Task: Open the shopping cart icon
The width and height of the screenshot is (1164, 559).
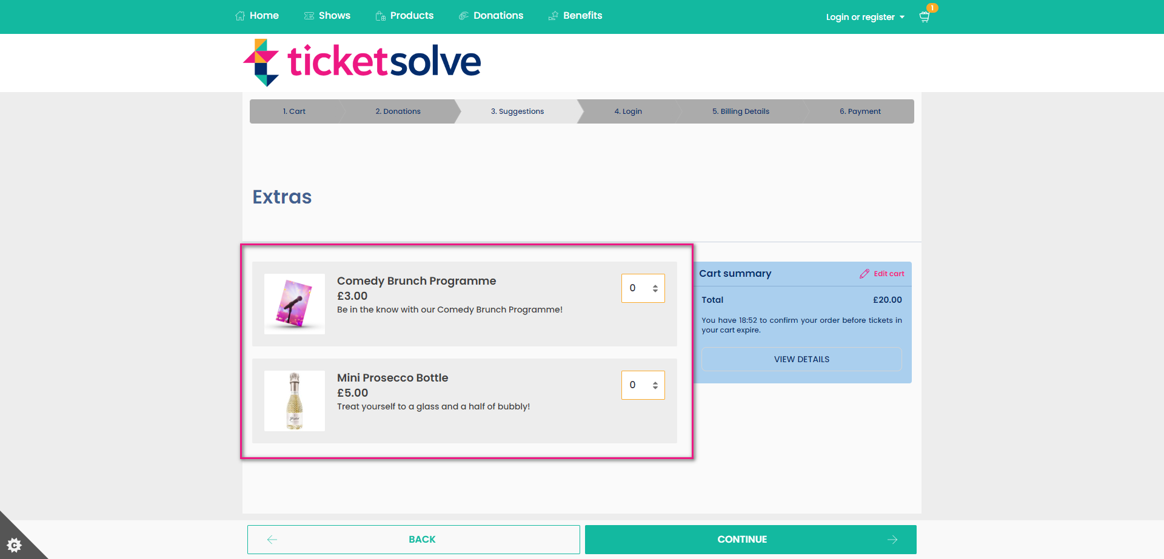Action: coord(925,17)
